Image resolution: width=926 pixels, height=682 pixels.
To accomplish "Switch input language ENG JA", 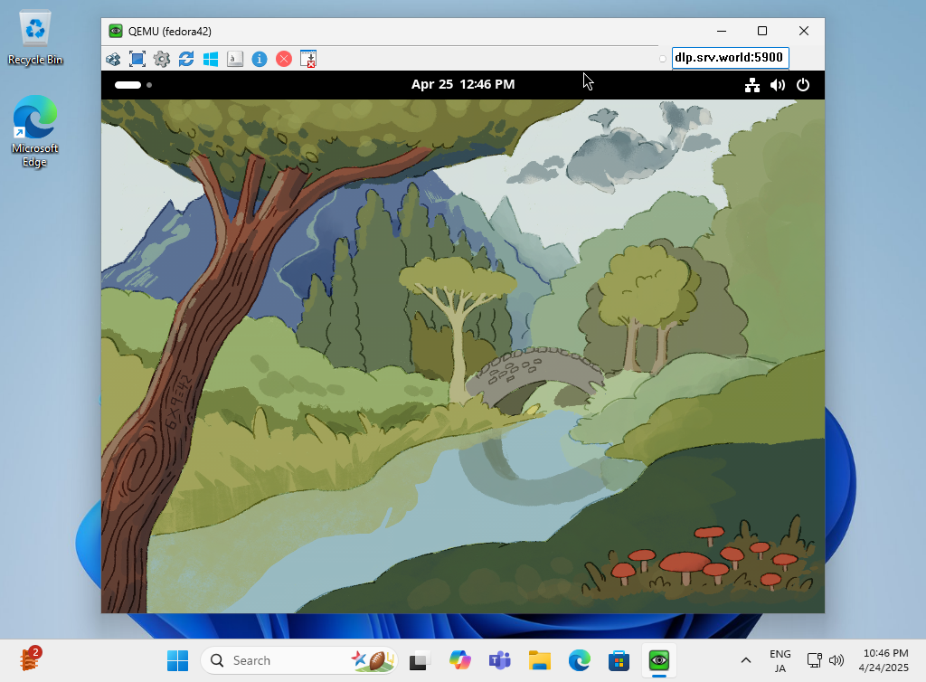I will pos(780,660).
